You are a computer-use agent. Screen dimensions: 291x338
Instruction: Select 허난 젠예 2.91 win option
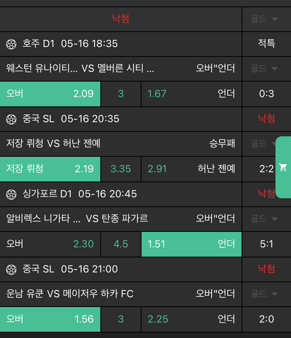191,169
